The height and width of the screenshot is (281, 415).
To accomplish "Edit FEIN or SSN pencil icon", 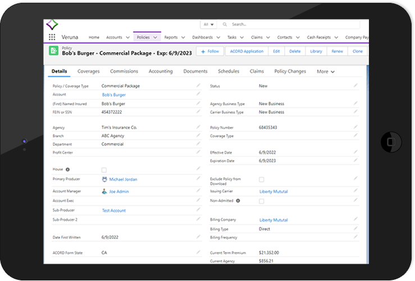I will pyautogui.click(x=198, y=111).
